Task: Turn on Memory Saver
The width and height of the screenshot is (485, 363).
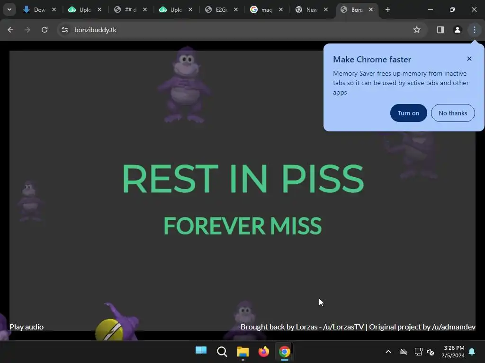Action: [x=408, y=113]
